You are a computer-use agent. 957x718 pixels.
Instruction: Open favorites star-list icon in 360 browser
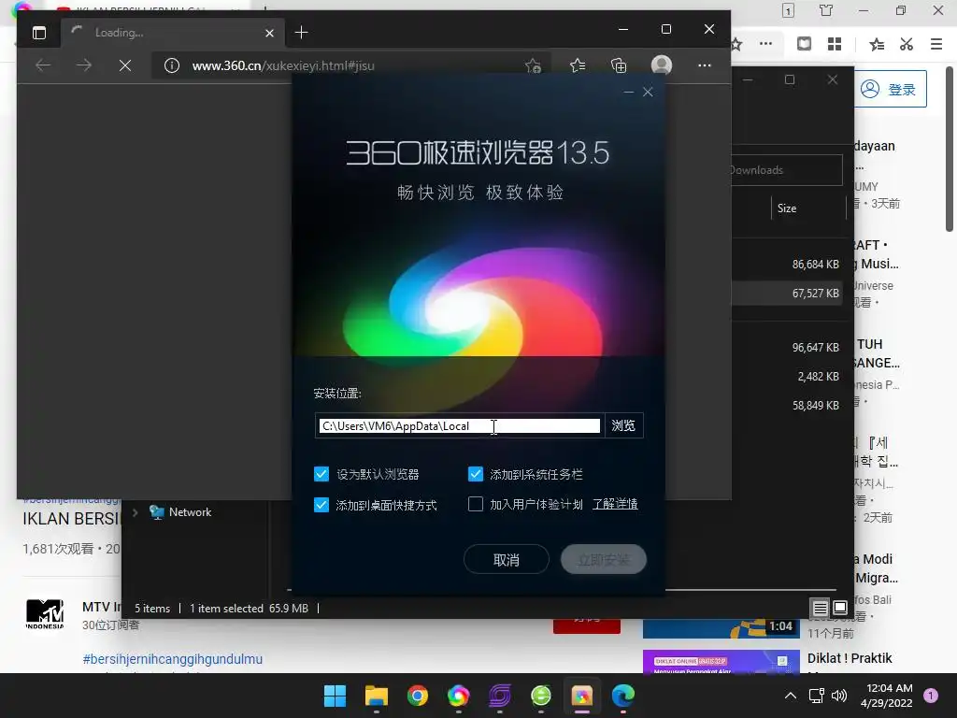click(x=877, y=44)
